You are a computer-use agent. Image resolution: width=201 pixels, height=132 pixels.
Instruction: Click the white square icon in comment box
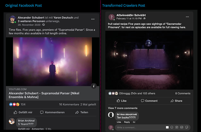click(167, 127)
